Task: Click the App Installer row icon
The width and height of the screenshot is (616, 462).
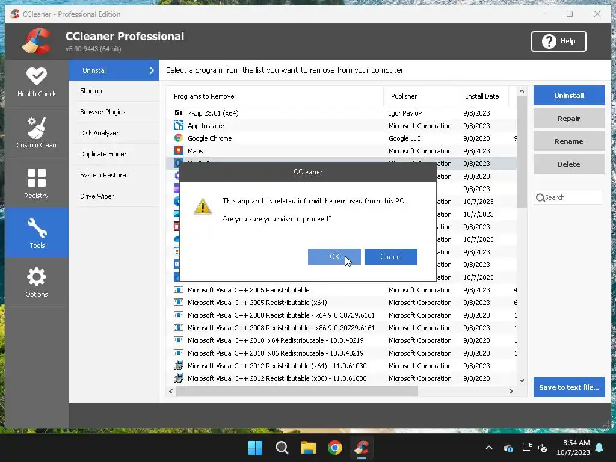Action: 178,125
